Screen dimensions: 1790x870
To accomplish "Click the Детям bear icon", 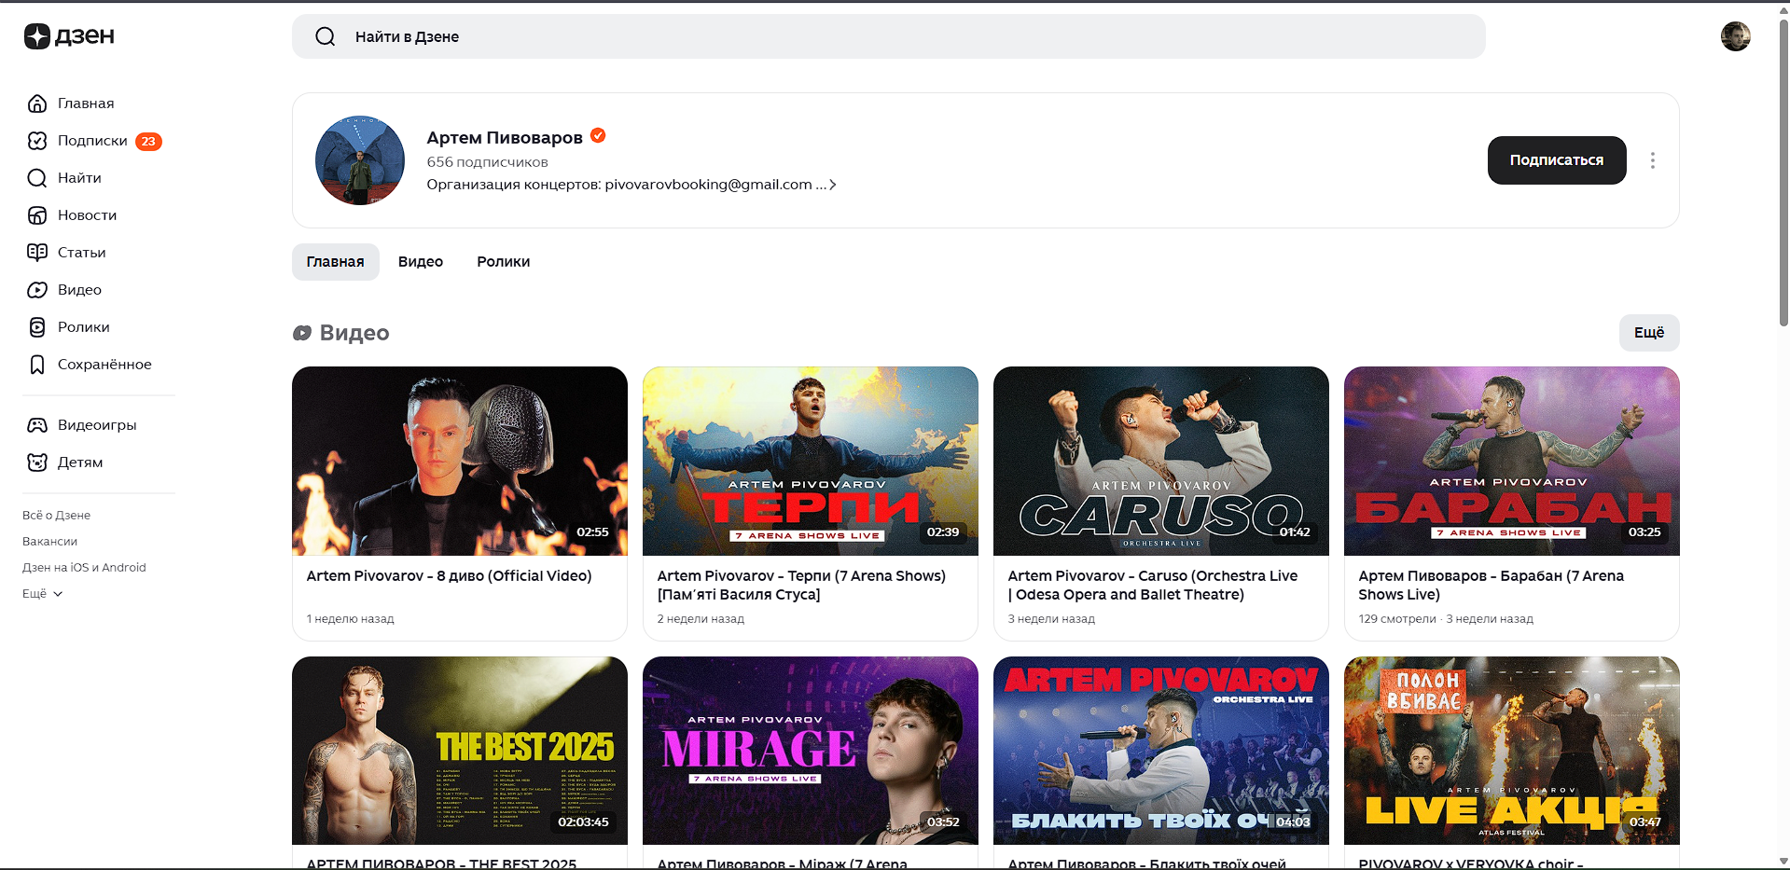I will (37, 463).
